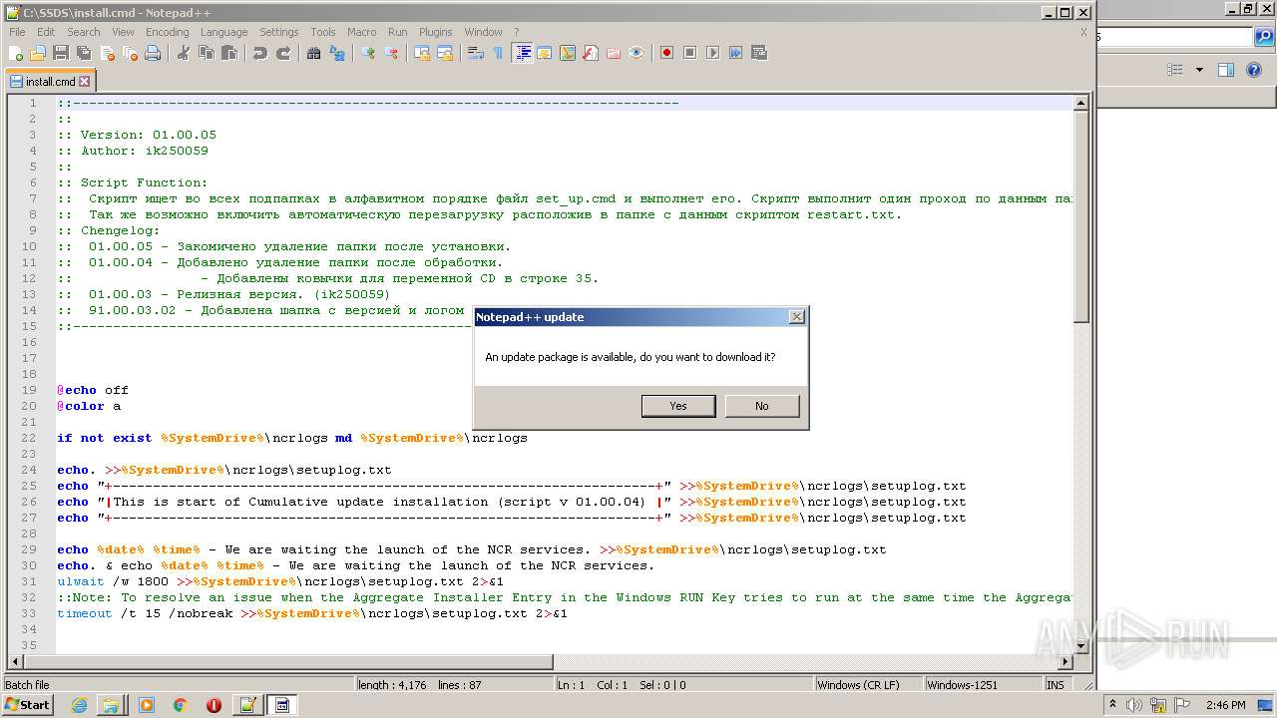This screenshot has width=1277, height=718.
Task: Click horizontal scrollbar right arrow
Action: click(x=1065, y=660)
